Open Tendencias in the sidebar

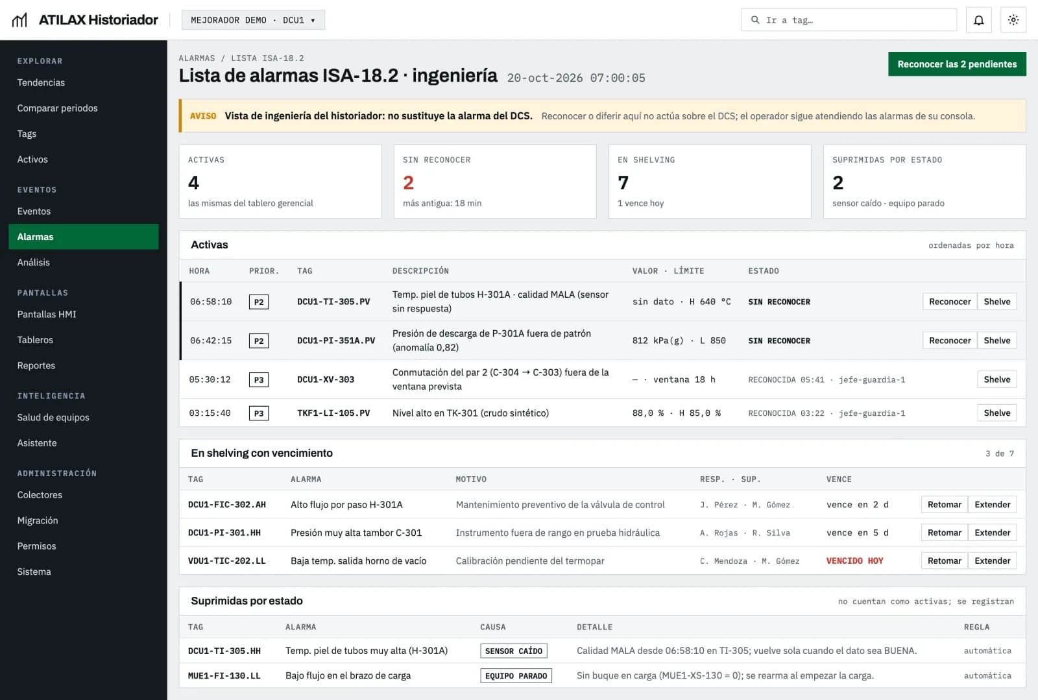[x=84, y=82]
